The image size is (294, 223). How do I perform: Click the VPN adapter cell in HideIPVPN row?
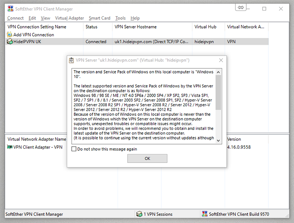231,42
